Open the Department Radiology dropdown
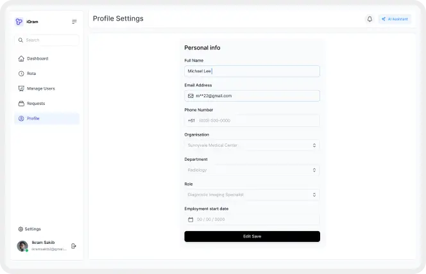This screenshot has height=274, width=426. pyautogui.click(x=252, y=170)
